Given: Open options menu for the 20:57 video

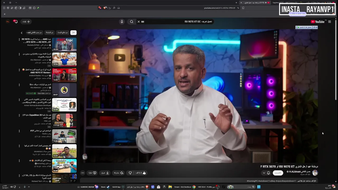Looking at the screenshot, I should pos(19,85).
